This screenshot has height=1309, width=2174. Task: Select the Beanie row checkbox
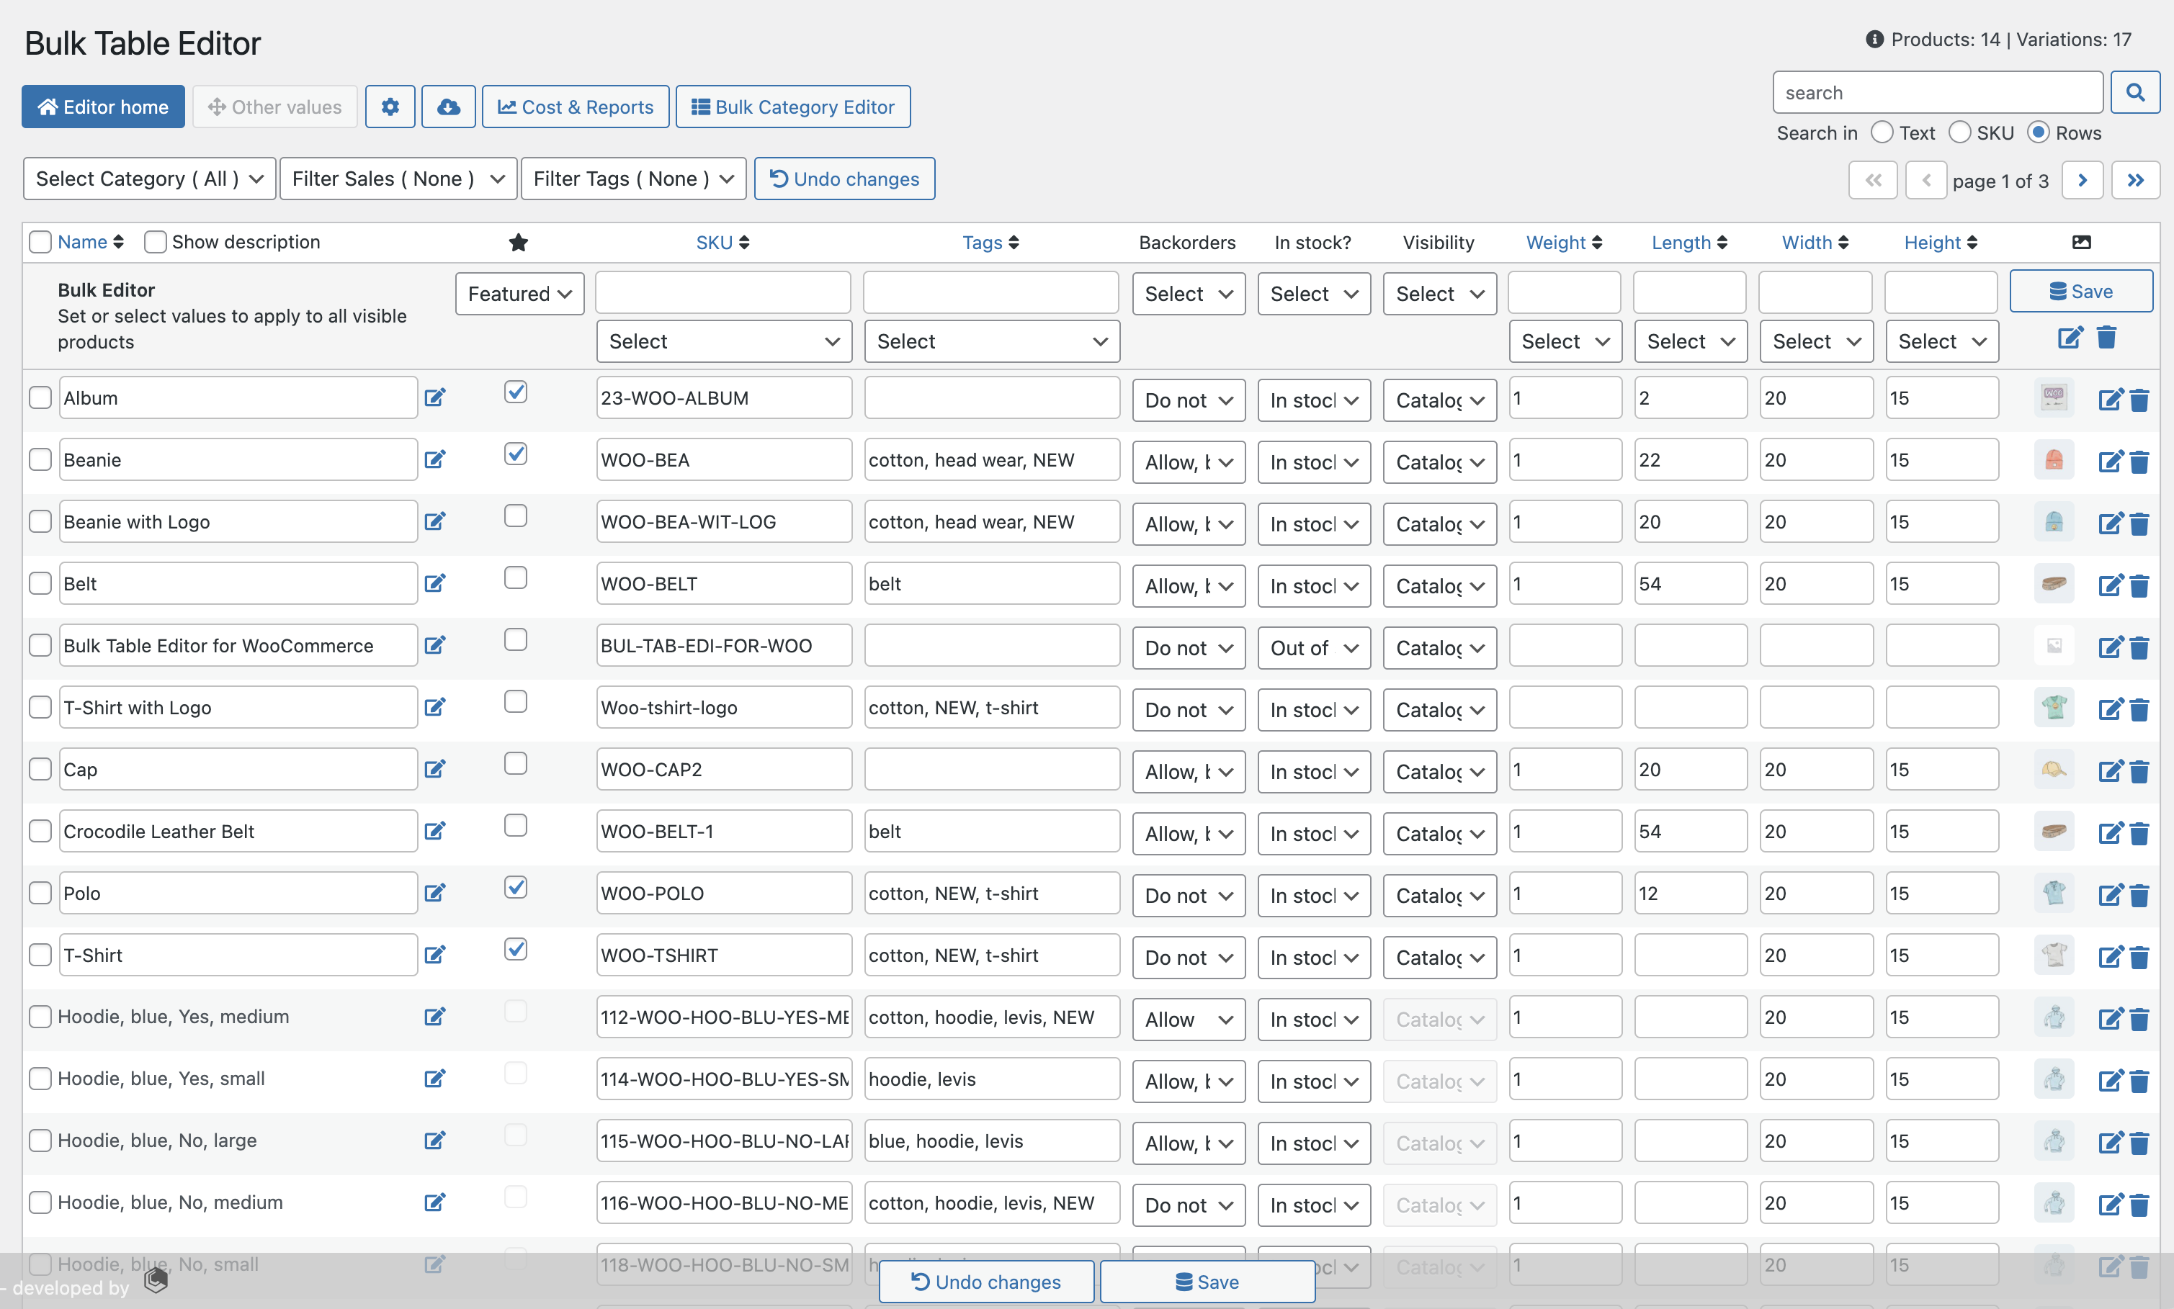coord(40,459)
